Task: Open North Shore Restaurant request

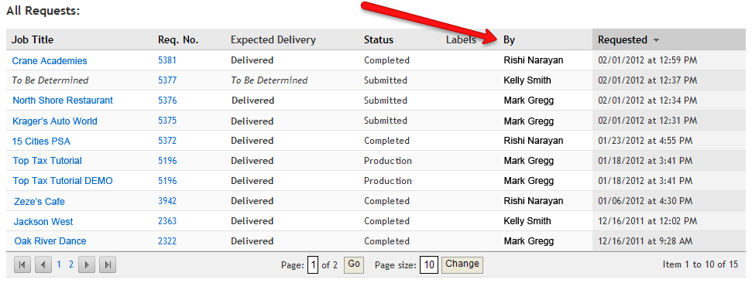Action: (x=63, y=101)
